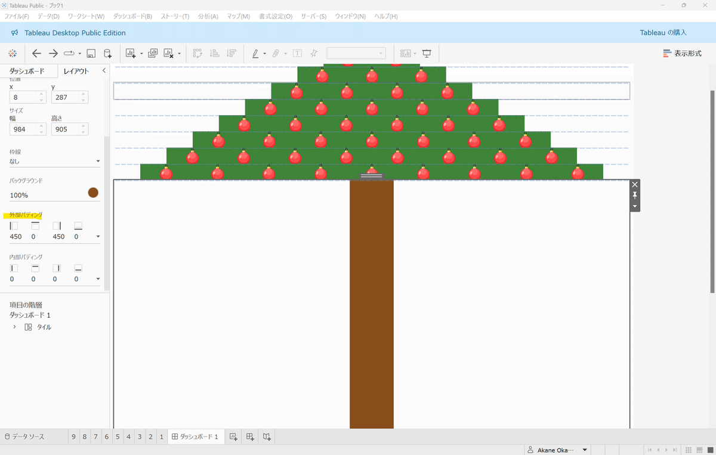The height and width of the screenshot is (455, 716).
Task: Click the x position field showing 8
Action: pyautogui.click(x=27, y=97)
